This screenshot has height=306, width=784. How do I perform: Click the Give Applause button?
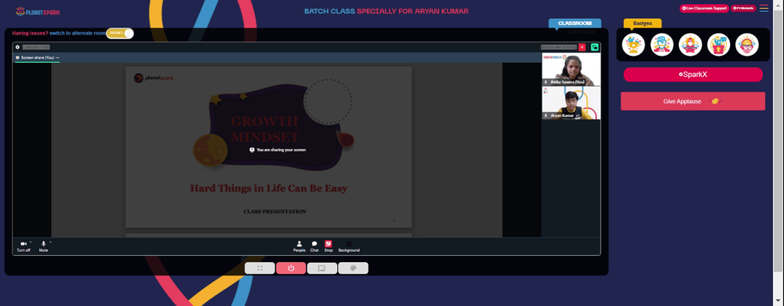click(692, 101)
